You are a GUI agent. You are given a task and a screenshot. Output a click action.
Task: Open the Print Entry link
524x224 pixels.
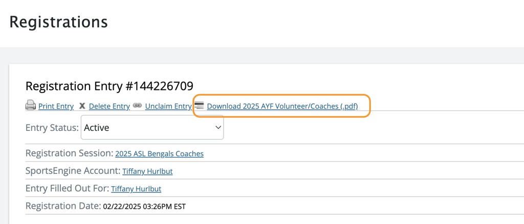coord(56,106)
